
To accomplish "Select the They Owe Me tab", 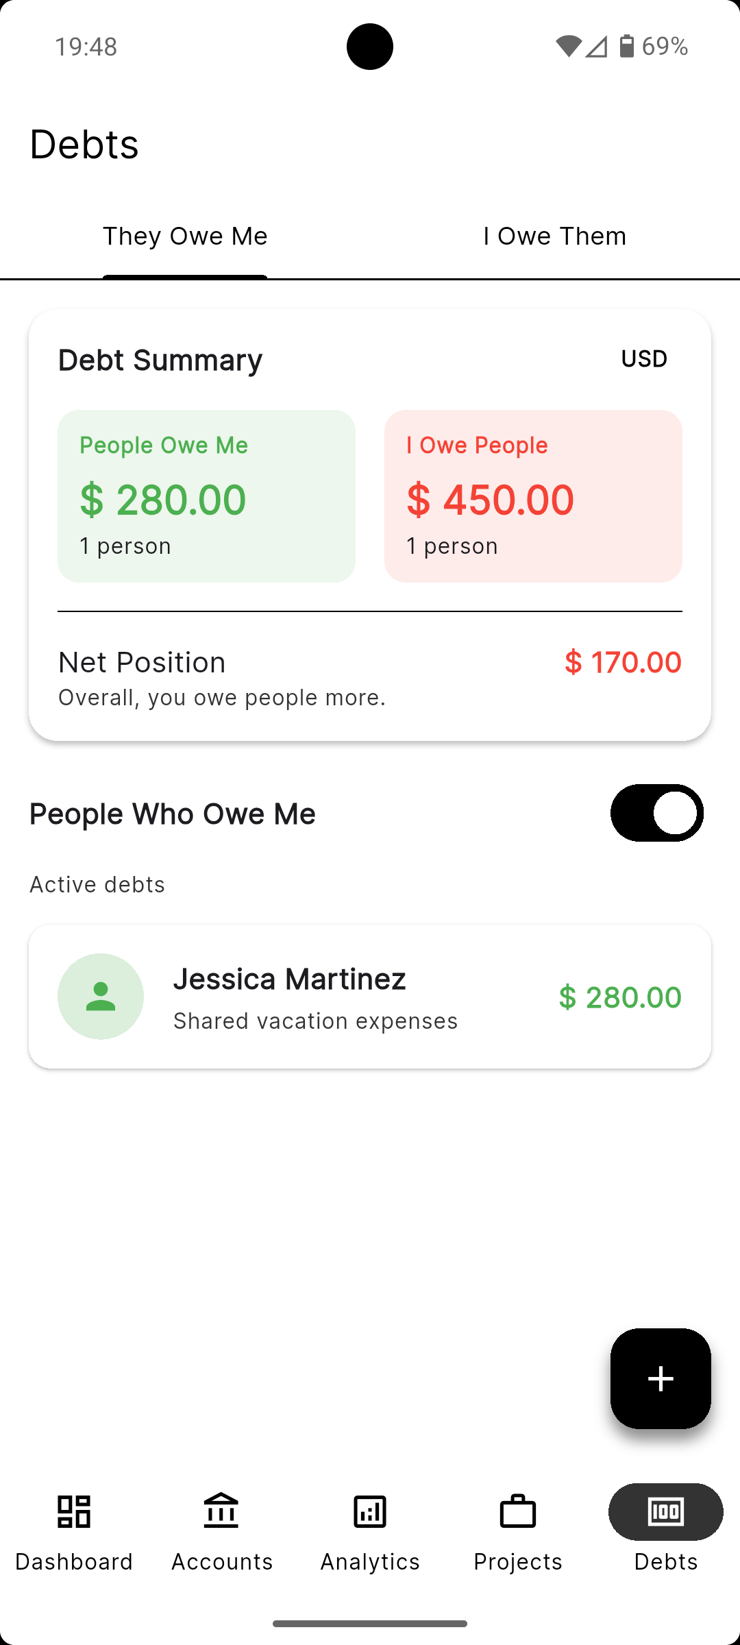I will [x=185, y=236].
